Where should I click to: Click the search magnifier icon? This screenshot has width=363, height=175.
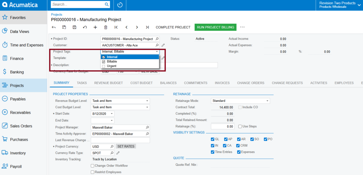coord(107,4)
